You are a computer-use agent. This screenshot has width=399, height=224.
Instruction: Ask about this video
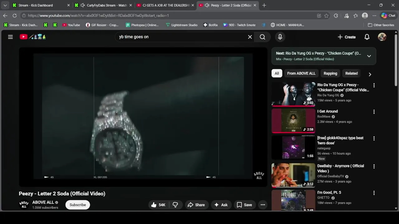pyautogui.click(x=221, y=205)
